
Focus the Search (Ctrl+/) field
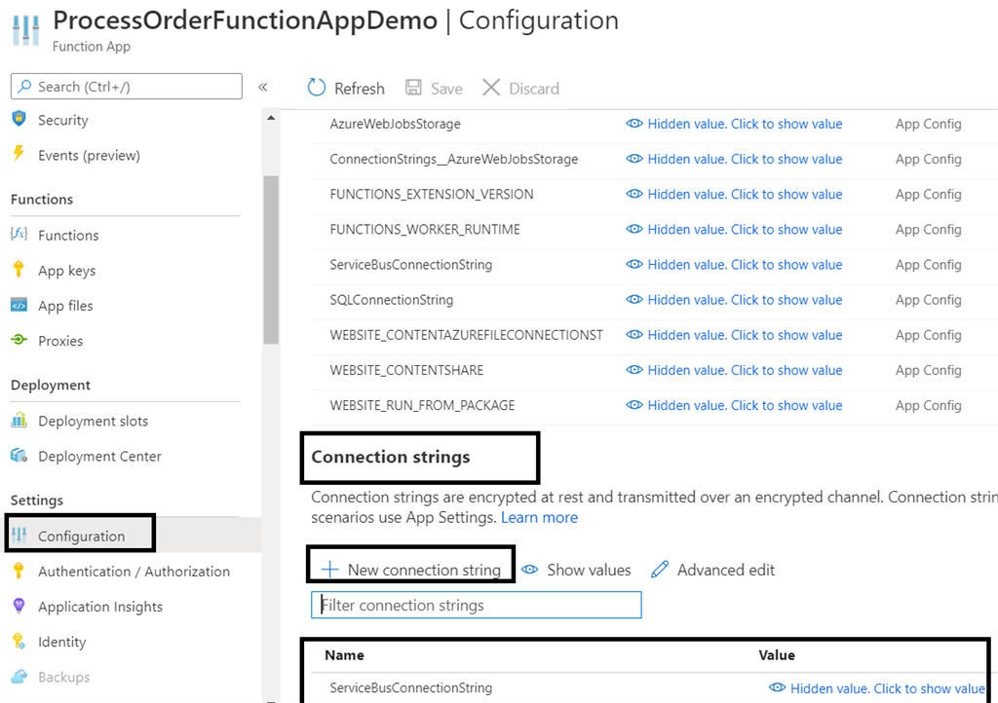pyautogui.click(x=126, y=86)
